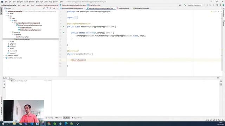Select mvnw.cmd in project tree
Screen dimensions: 225x126
(x=13, y=51)
